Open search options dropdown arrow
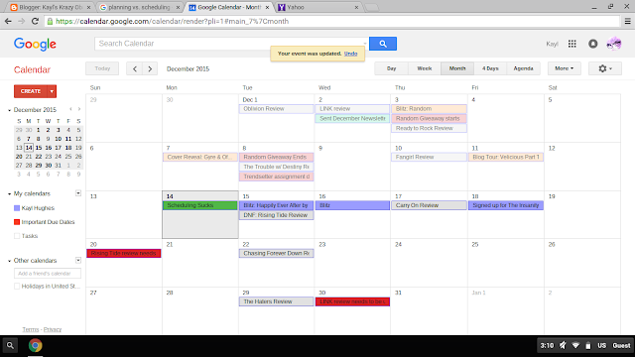The width and height of the screenshot is (635, 357). tap(364, 44)
